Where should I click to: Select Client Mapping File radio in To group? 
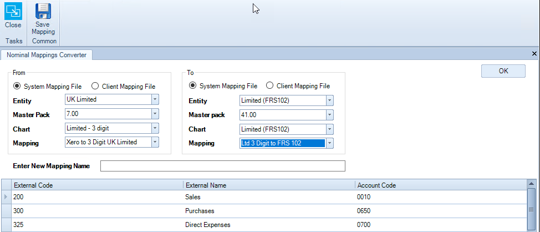(x=270, y=85)
